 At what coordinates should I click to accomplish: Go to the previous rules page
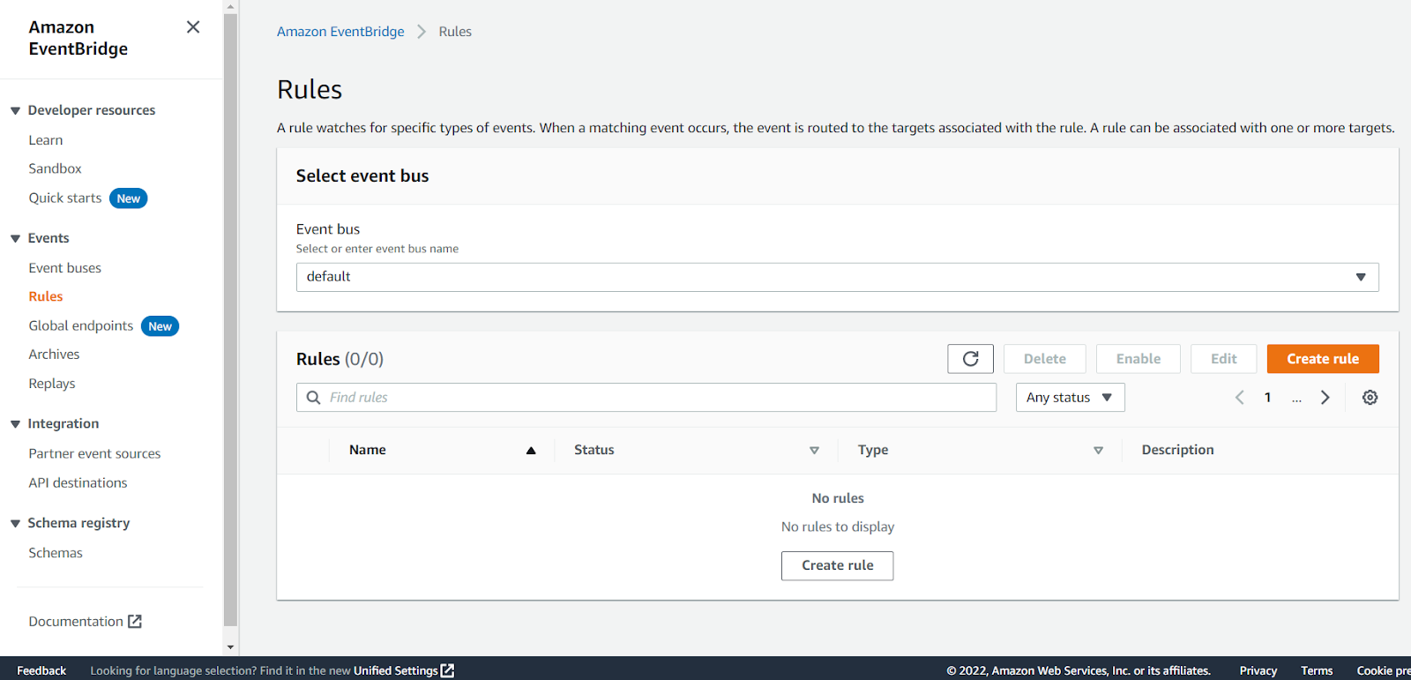coord(1240,398)
